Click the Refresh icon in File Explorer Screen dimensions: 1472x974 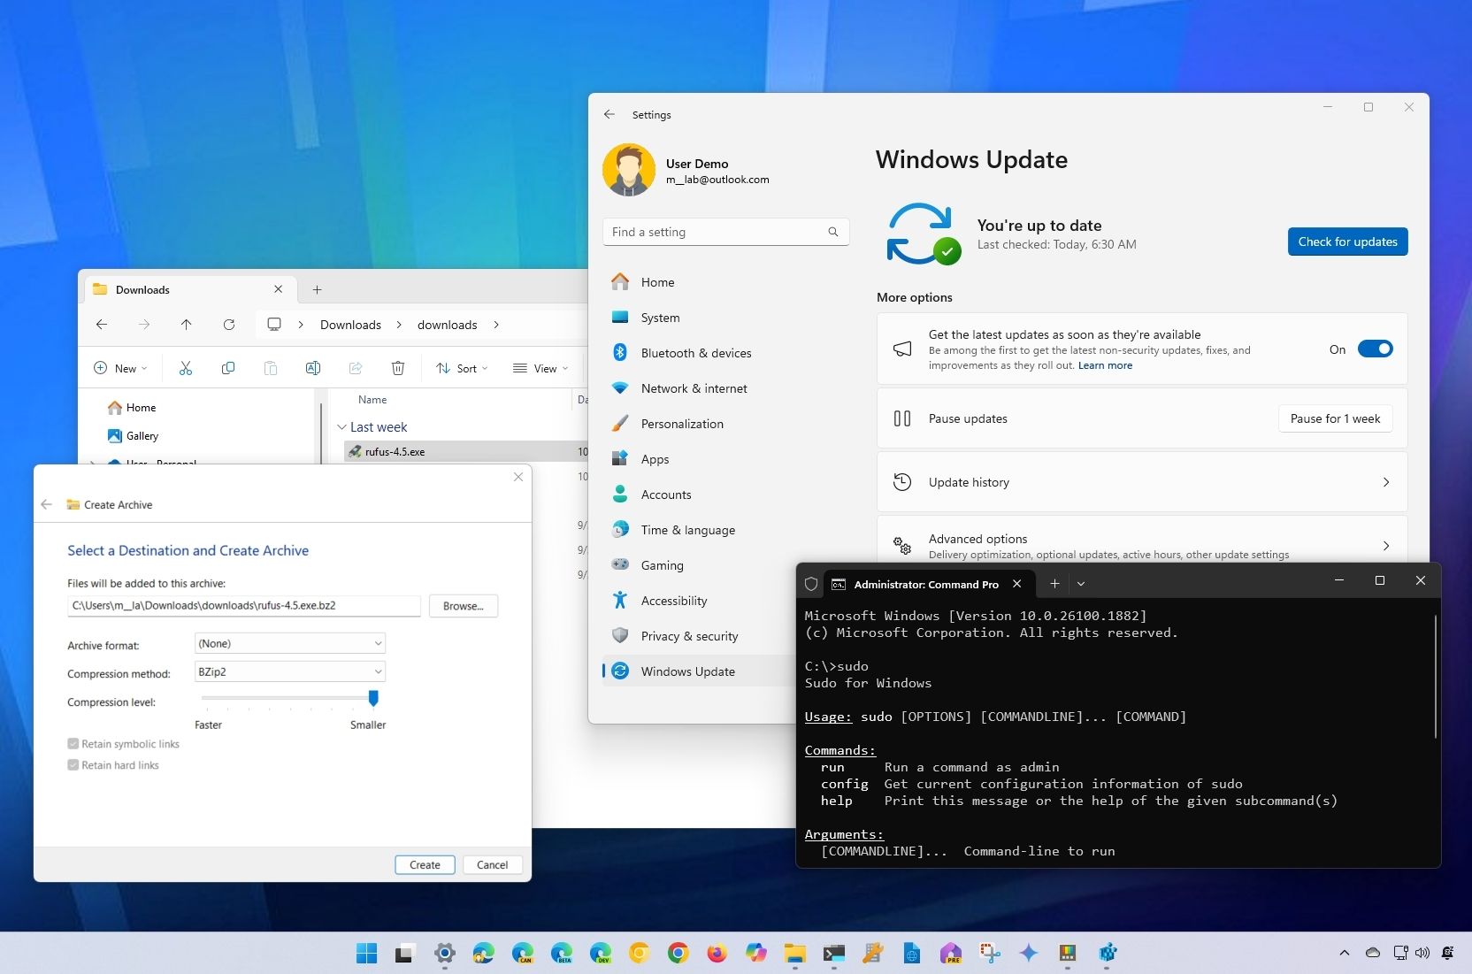pos(229,325)
